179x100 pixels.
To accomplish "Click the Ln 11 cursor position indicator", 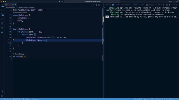I will point(139,99).
